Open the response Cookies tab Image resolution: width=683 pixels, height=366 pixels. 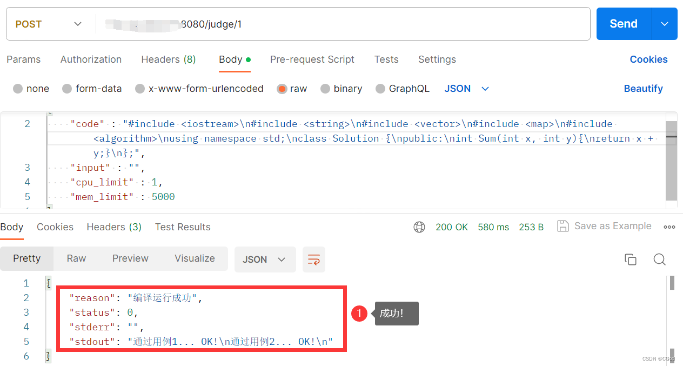click(x=55, y=227)
